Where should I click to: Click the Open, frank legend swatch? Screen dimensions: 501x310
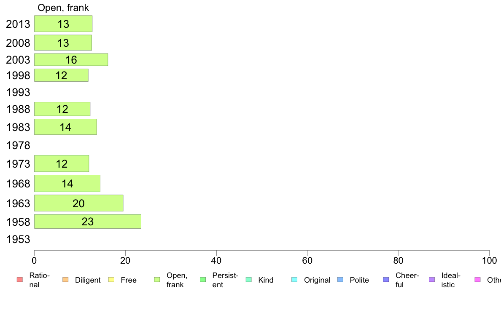click(x=157, y=280)
